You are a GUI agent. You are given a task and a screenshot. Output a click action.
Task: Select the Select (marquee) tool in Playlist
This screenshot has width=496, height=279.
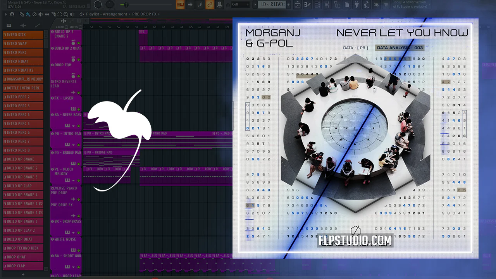tap(59, 14)
